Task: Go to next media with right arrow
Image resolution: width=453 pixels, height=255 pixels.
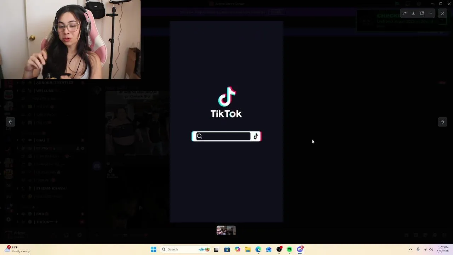Action: (442, 122)
